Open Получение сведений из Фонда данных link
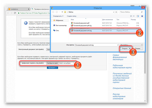152x108 pixels. (122, 78)
